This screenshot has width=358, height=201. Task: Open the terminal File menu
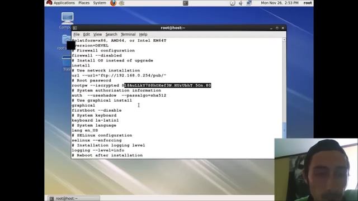77,35
